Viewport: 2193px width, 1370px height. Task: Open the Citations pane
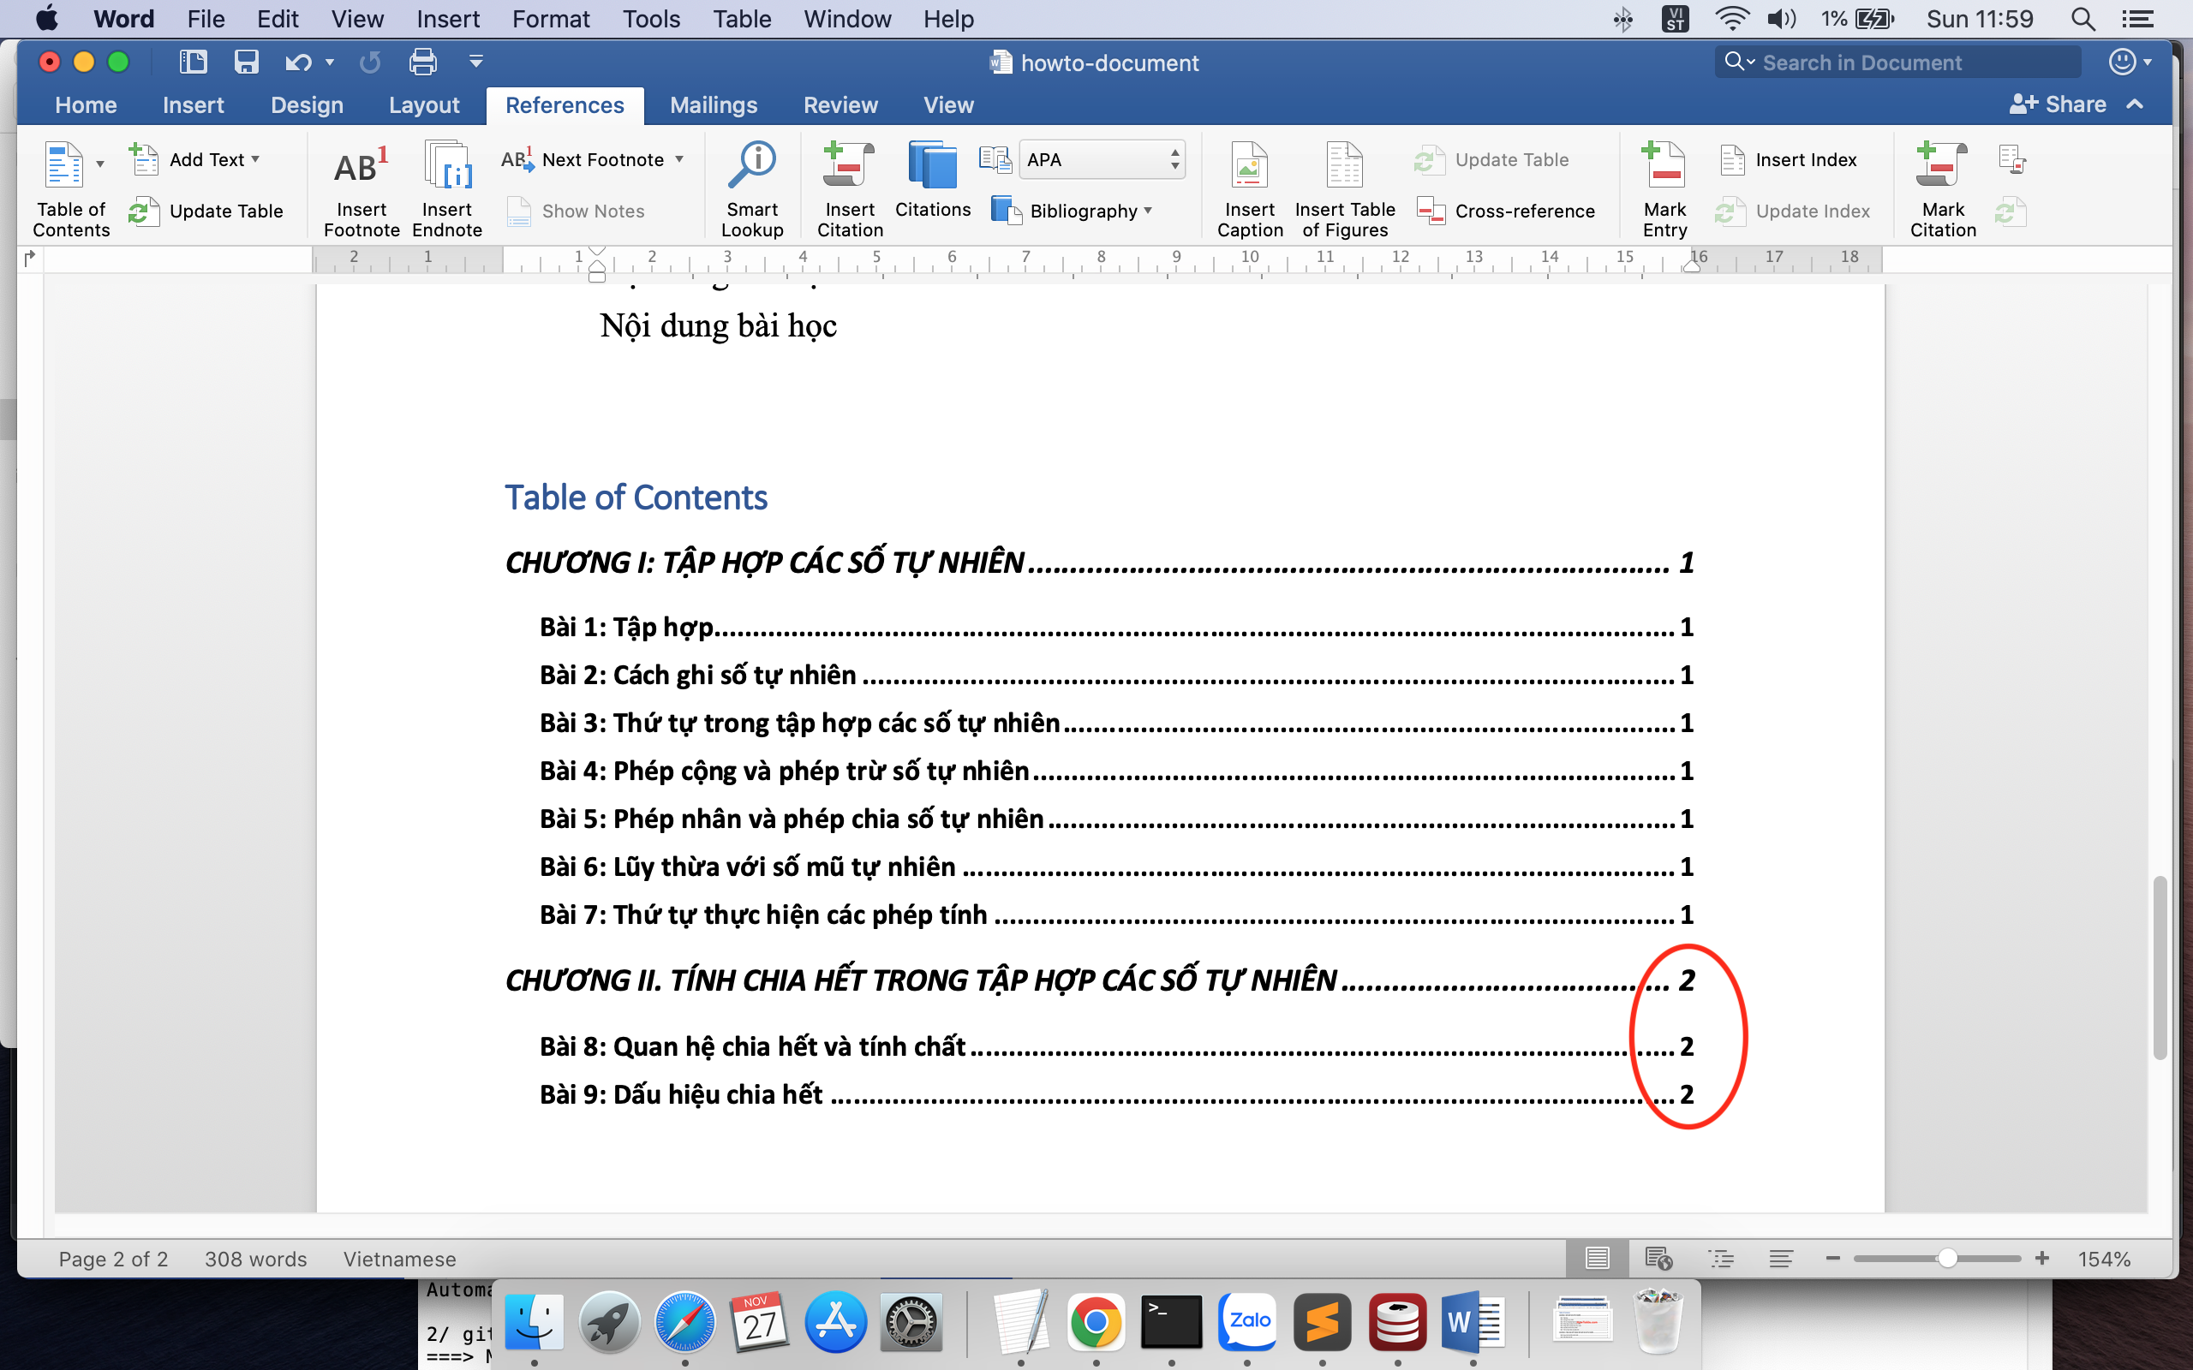pos(933,182)
